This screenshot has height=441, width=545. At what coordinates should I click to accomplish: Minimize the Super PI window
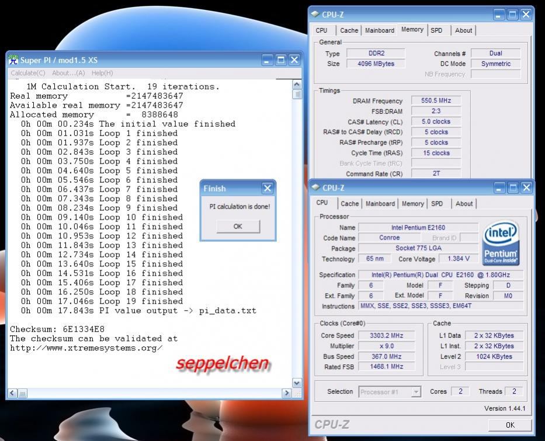click(x=268, y=60)
